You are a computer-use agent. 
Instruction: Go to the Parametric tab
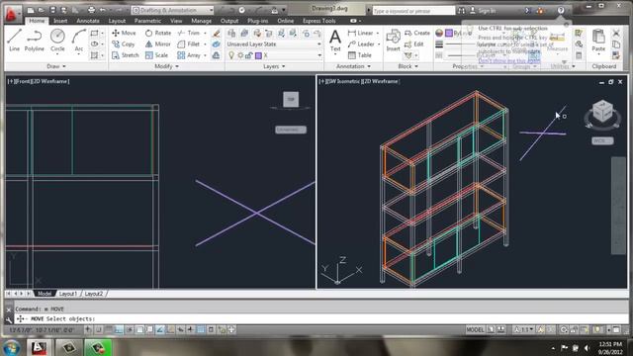(147, 21)
